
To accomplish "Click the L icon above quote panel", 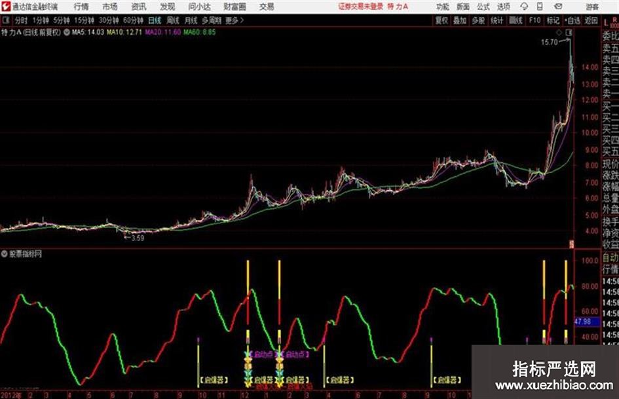I will pos(606,23).
